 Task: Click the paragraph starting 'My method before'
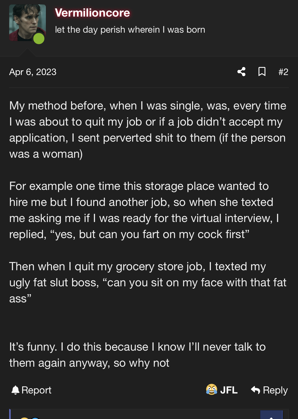pos(148,130)
